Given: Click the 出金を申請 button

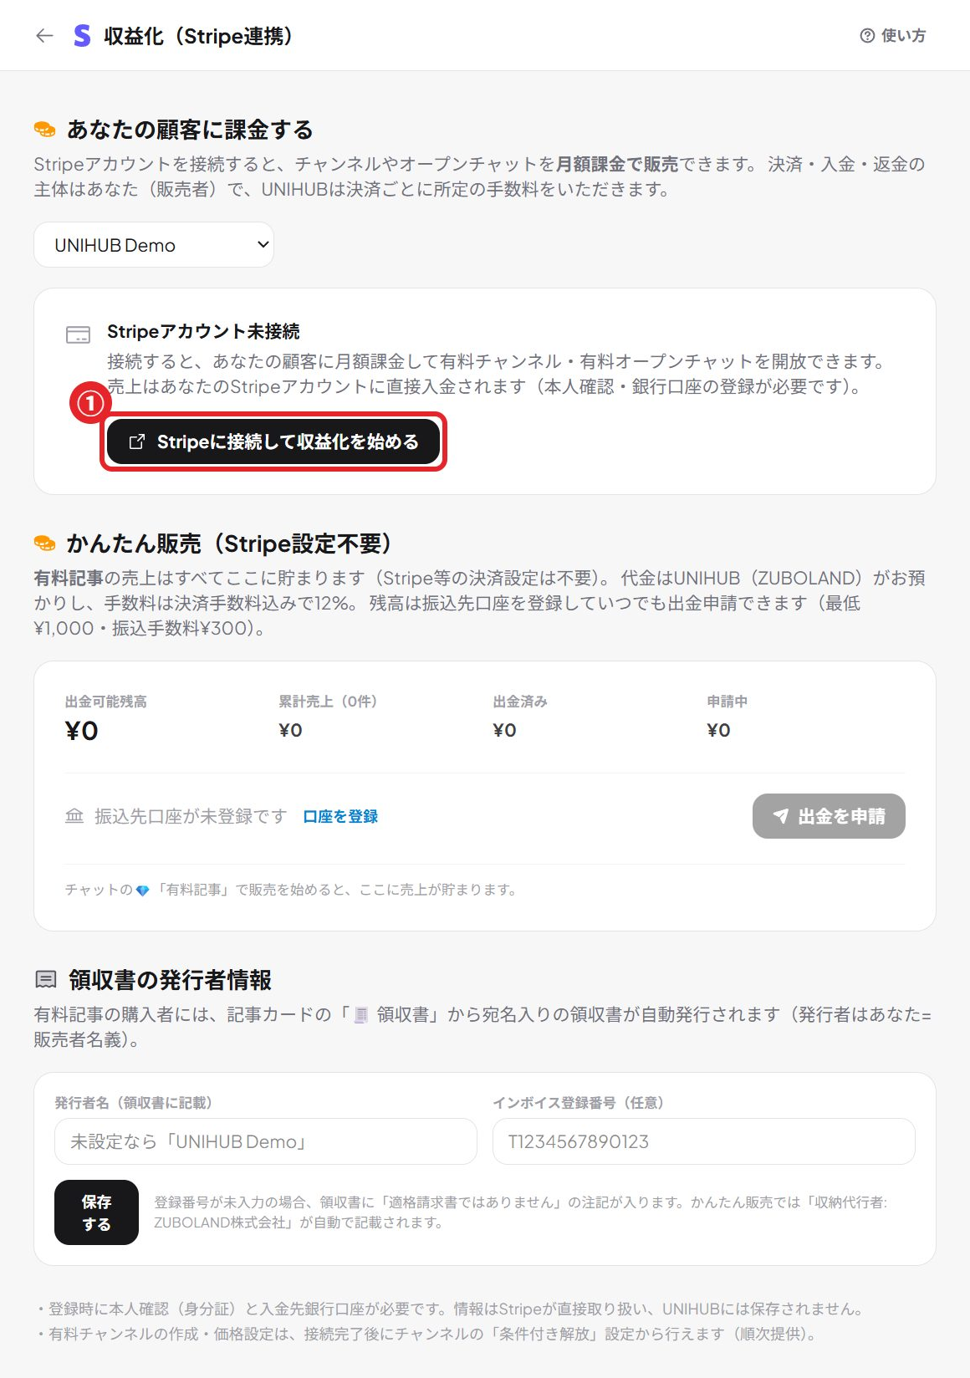Looking at the screenshot, I should (x=829, y=816).
